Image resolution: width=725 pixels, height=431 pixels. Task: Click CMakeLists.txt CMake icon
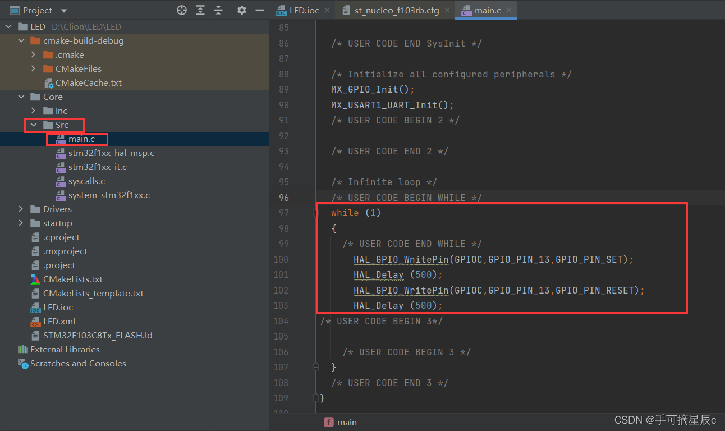[x=35, y=279]
